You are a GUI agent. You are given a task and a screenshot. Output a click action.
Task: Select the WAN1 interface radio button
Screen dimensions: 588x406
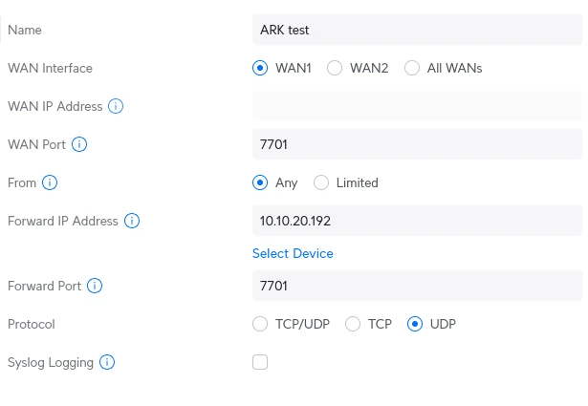(x=260, y=68)
